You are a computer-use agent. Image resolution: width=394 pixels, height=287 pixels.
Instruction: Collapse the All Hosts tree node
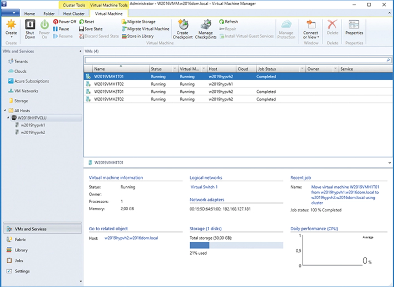click(5, 111)
